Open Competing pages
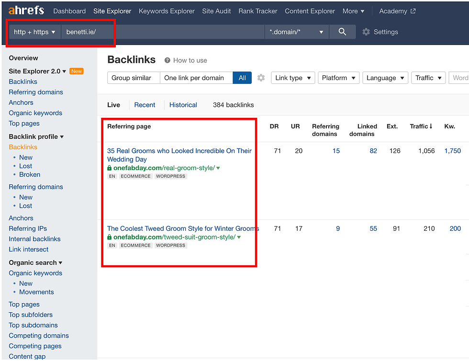The height and width of the screenshot is (363, 469). 35,346
